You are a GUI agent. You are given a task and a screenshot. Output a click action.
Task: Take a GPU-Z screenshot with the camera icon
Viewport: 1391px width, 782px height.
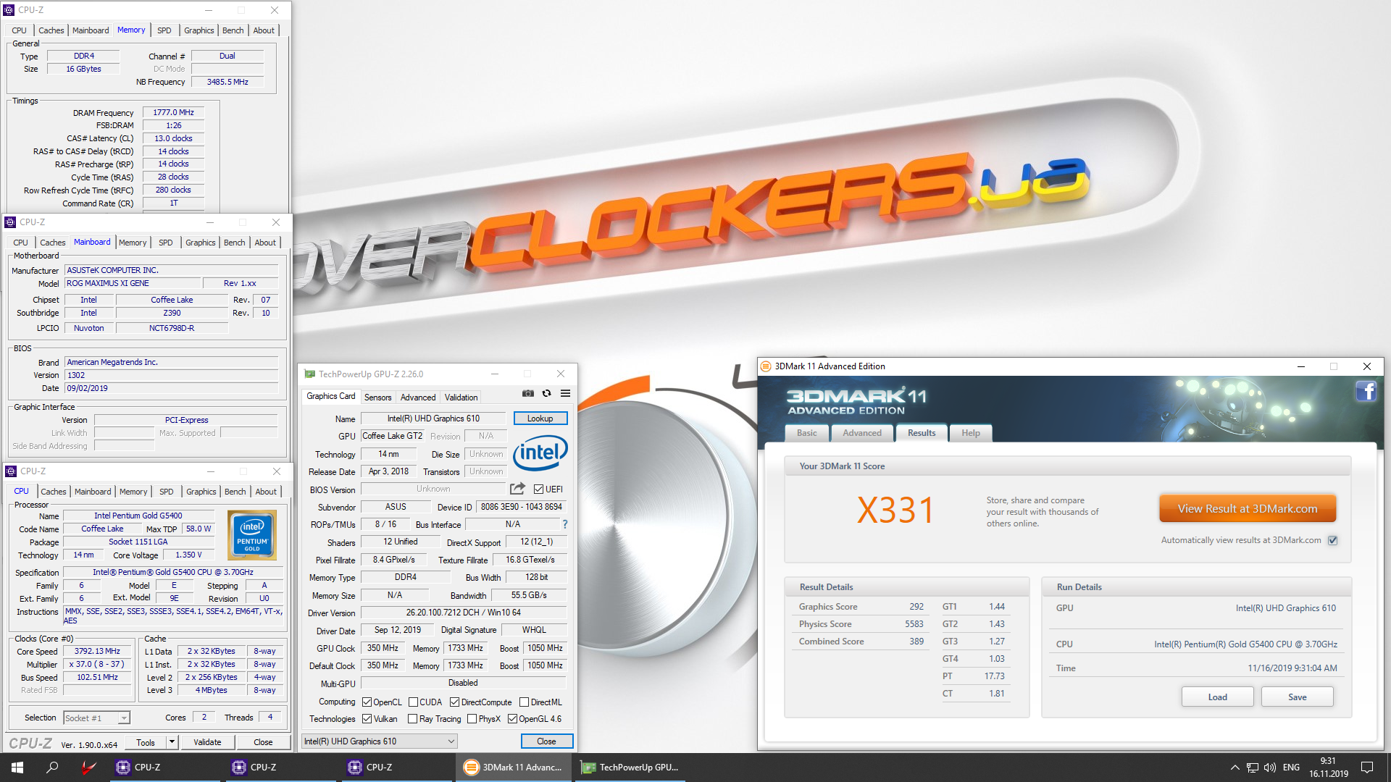528,394
